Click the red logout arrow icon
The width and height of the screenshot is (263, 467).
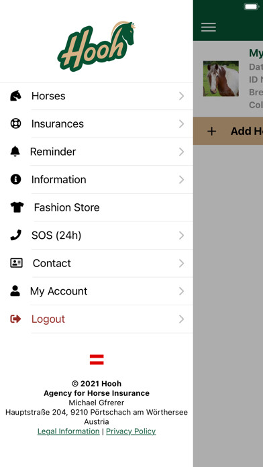15,319
